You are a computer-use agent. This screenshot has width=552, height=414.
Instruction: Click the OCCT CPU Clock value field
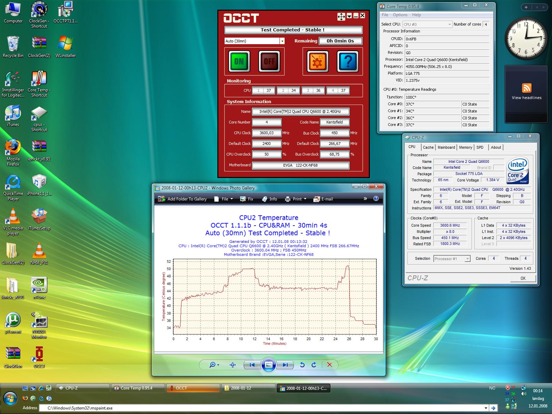267,133
